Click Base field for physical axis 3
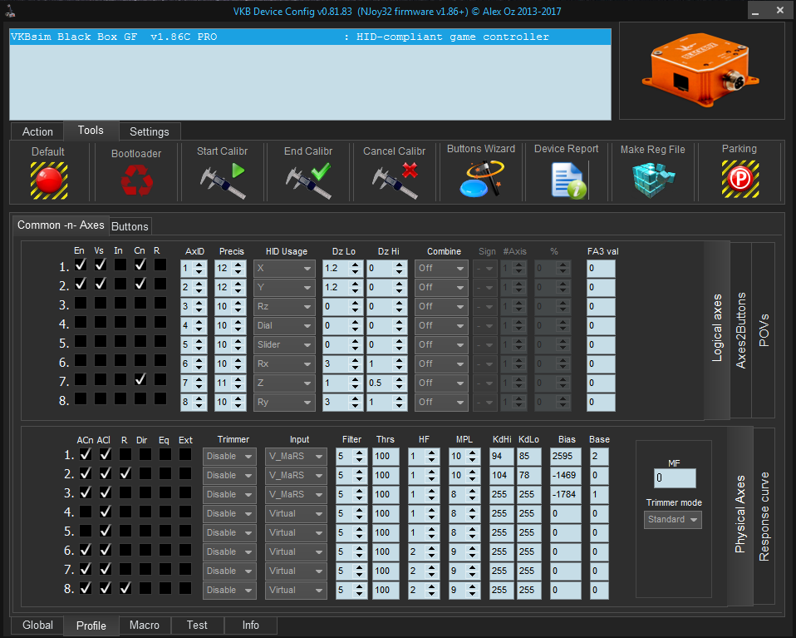This screenshot has height=638, width=796. point(599,495)
